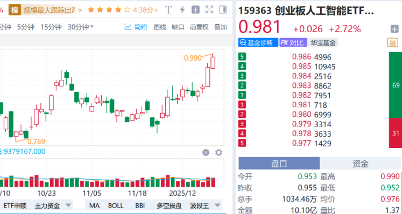Image resolution: width=402 pixels, height=214 pixels.
Task: Open PK 对比 comparison
Action: (x=293, y=43)
